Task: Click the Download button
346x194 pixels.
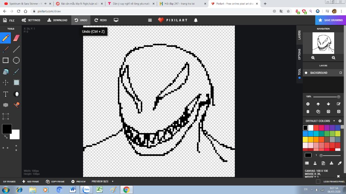Action: [x=57, y=20]
